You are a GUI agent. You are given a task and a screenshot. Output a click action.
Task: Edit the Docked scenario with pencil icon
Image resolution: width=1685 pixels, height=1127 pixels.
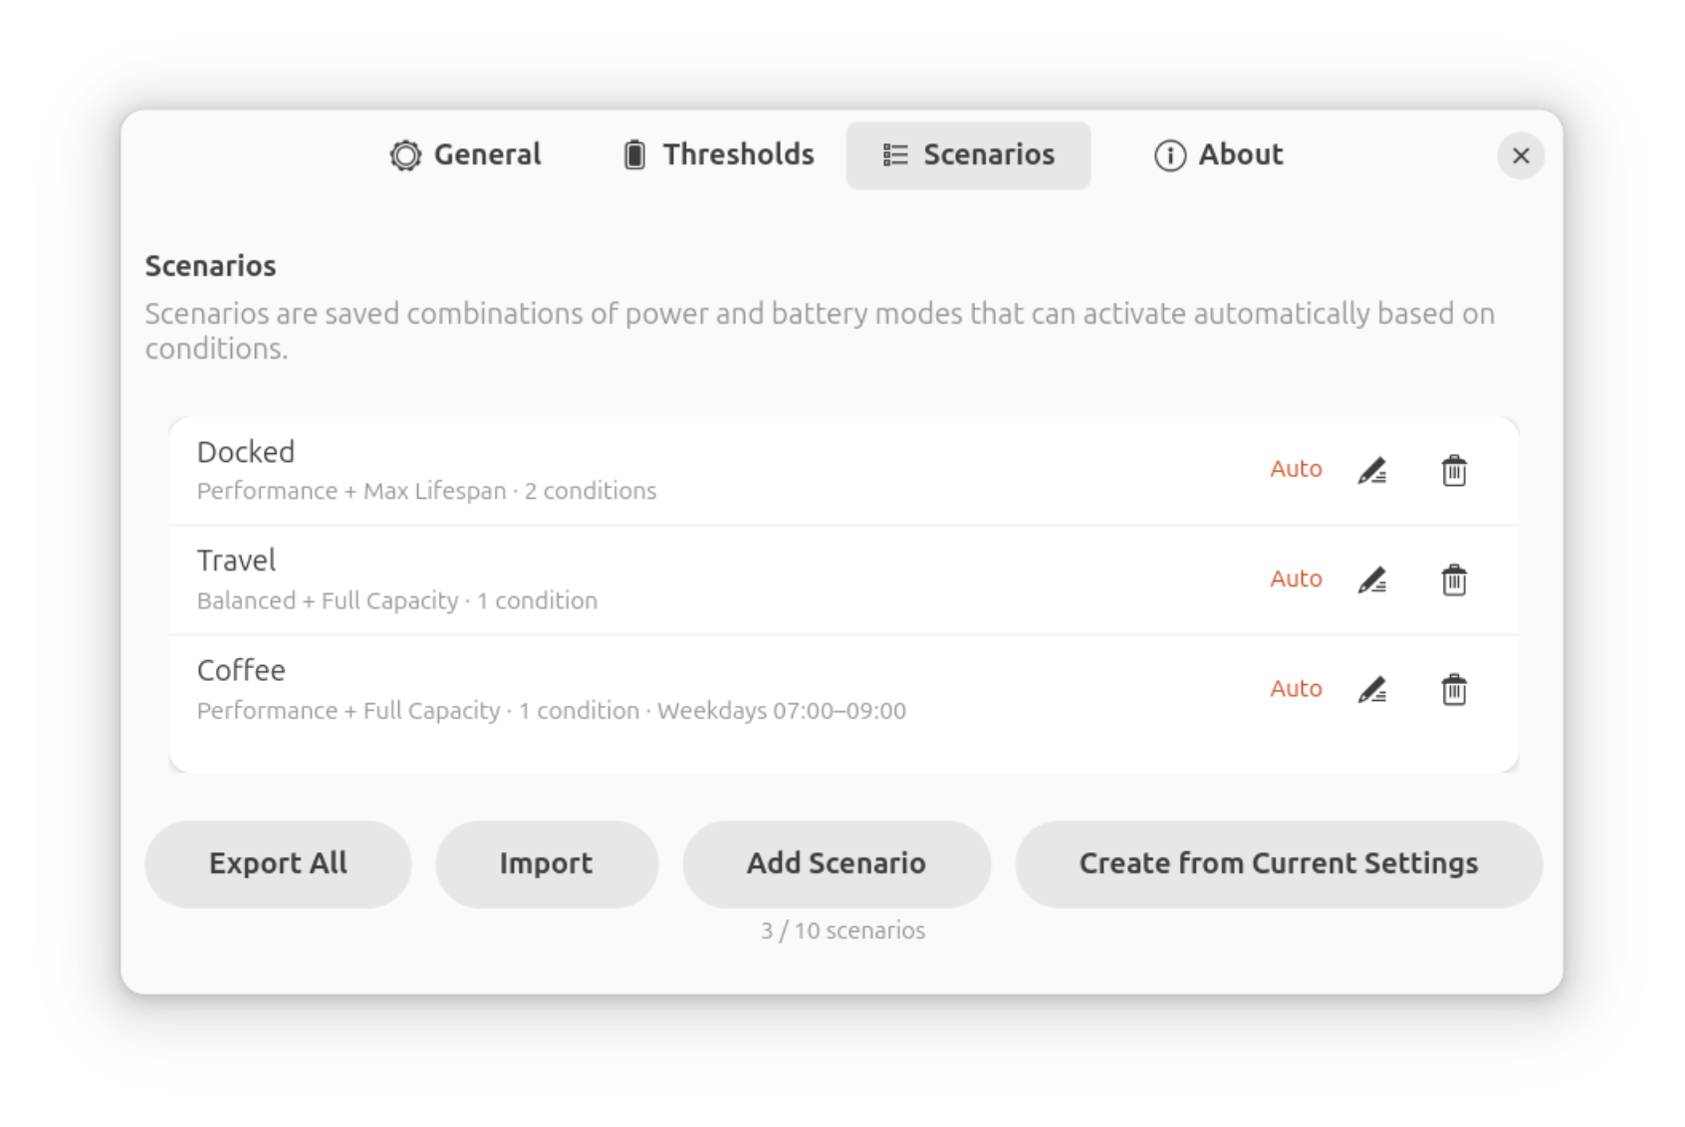(x=1372, y=470)
